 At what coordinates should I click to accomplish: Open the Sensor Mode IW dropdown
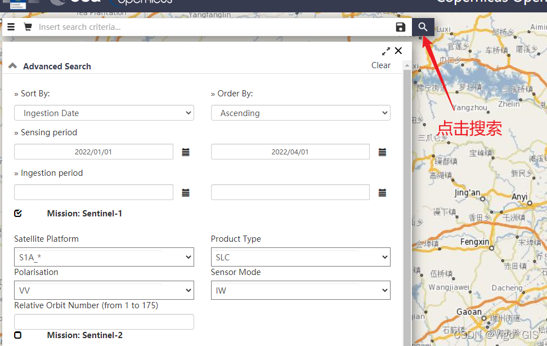click(301, 290)
